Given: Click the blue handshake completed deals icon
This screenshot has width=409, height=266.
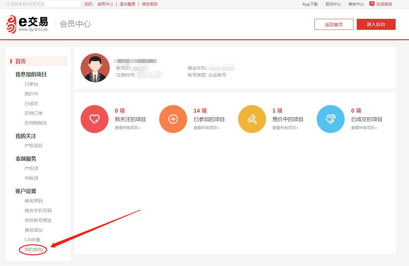Looking at the screenshot, I should click(x=331, y=119).
